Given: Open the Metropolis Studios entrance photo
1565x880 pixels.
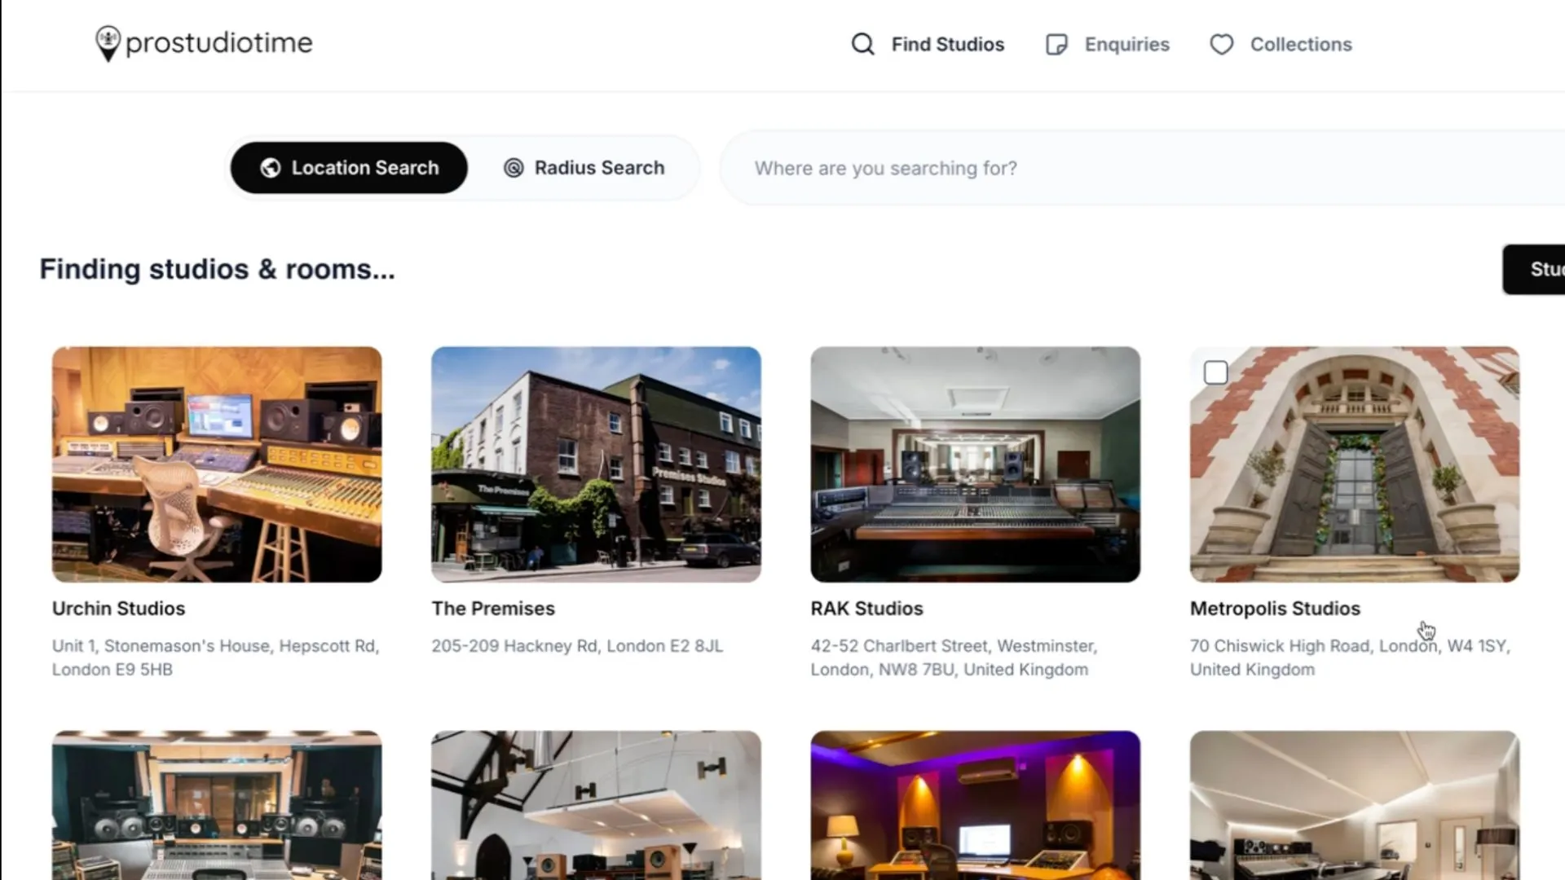Looking at the screenshot, I should coord(1354,464).
